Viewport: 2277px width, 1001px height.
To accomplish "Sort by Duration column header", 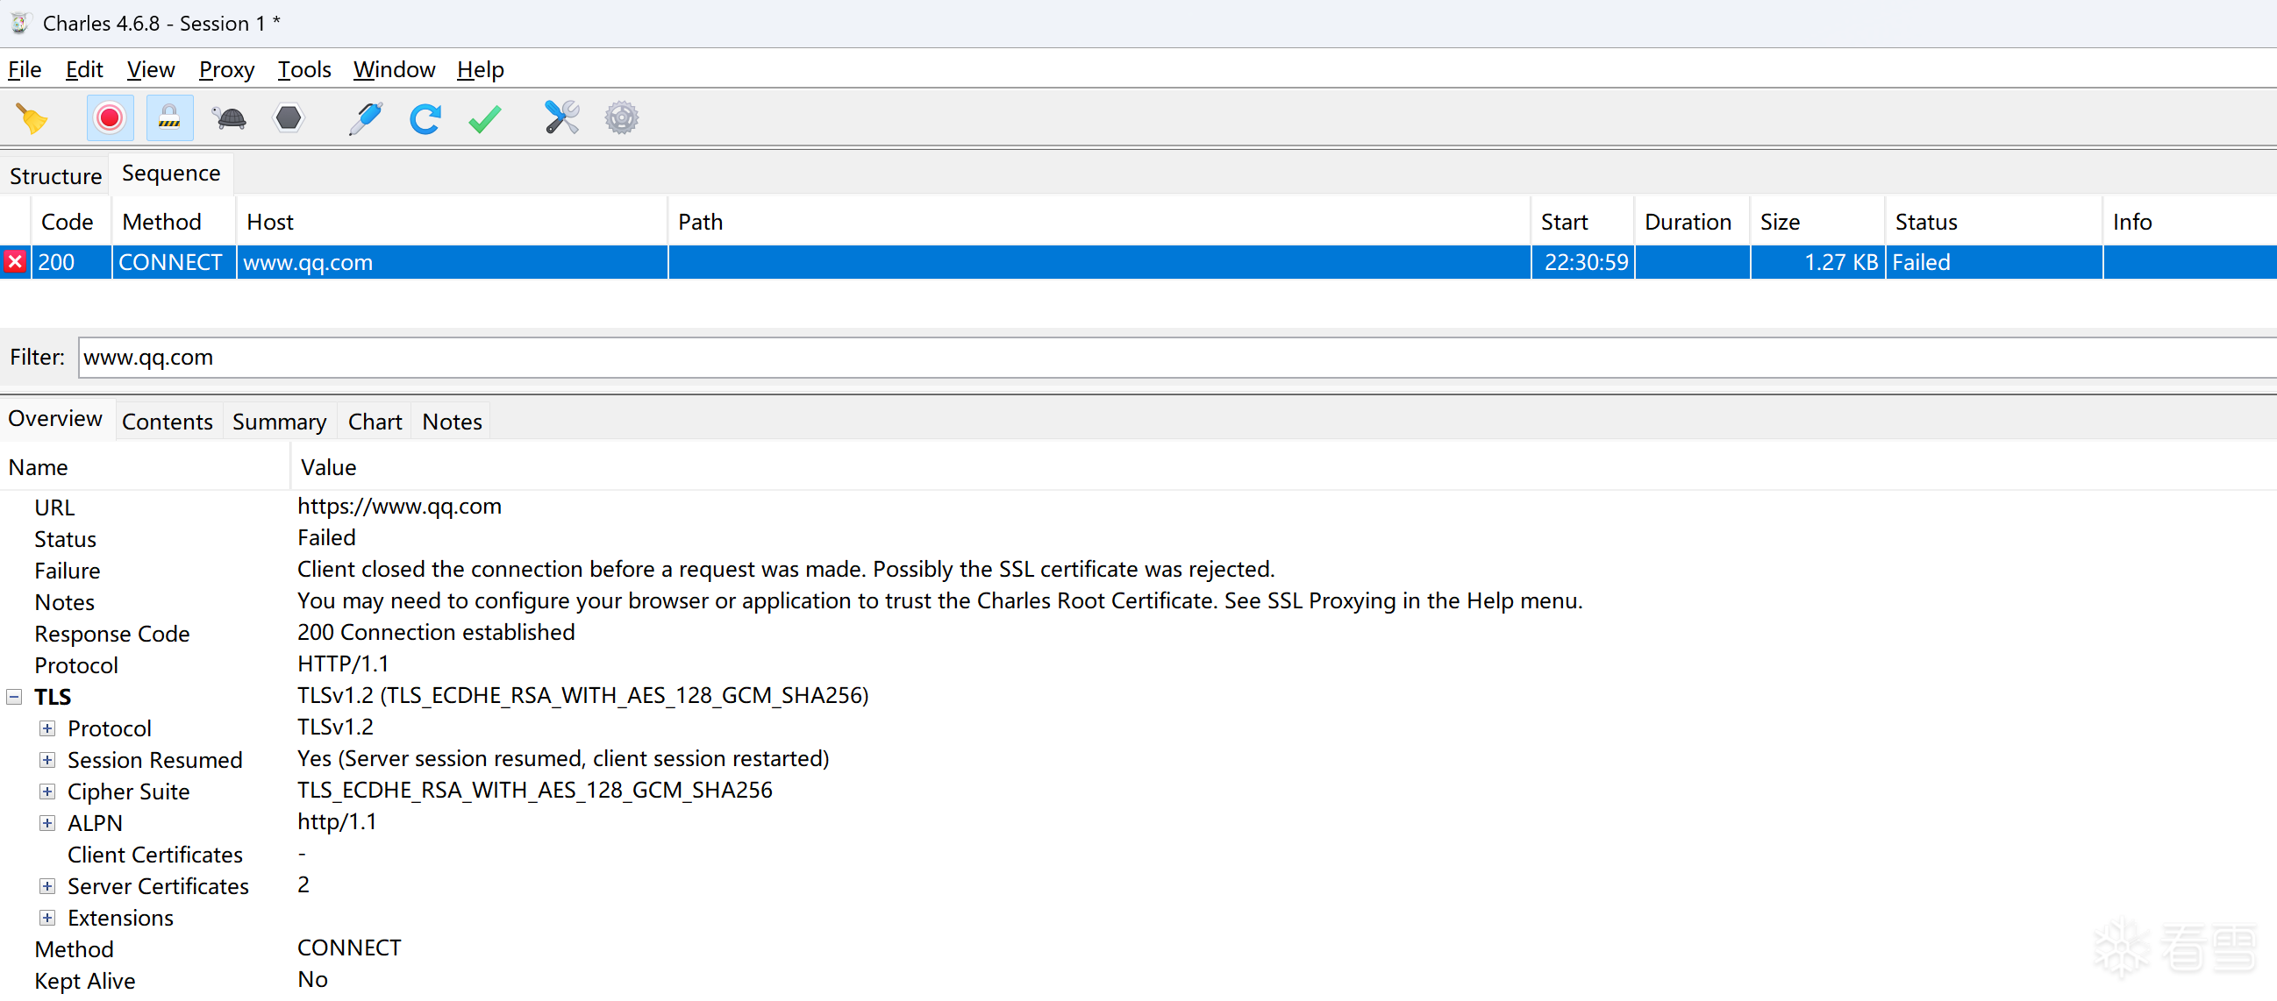I will tap(1687, 222).
